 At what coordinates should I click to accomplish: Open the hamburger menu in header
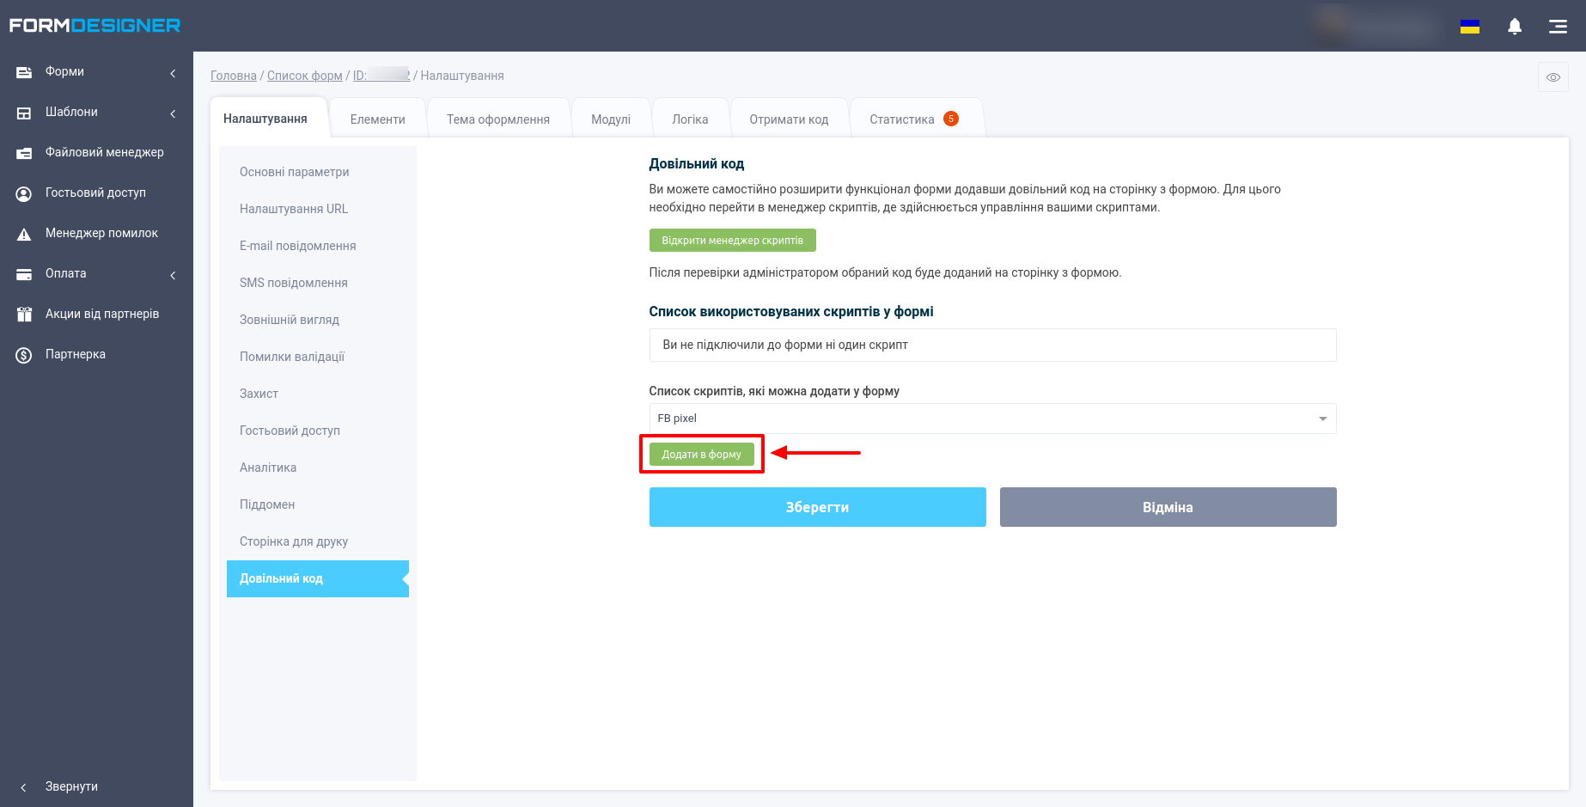click(x=1558, y=27)
